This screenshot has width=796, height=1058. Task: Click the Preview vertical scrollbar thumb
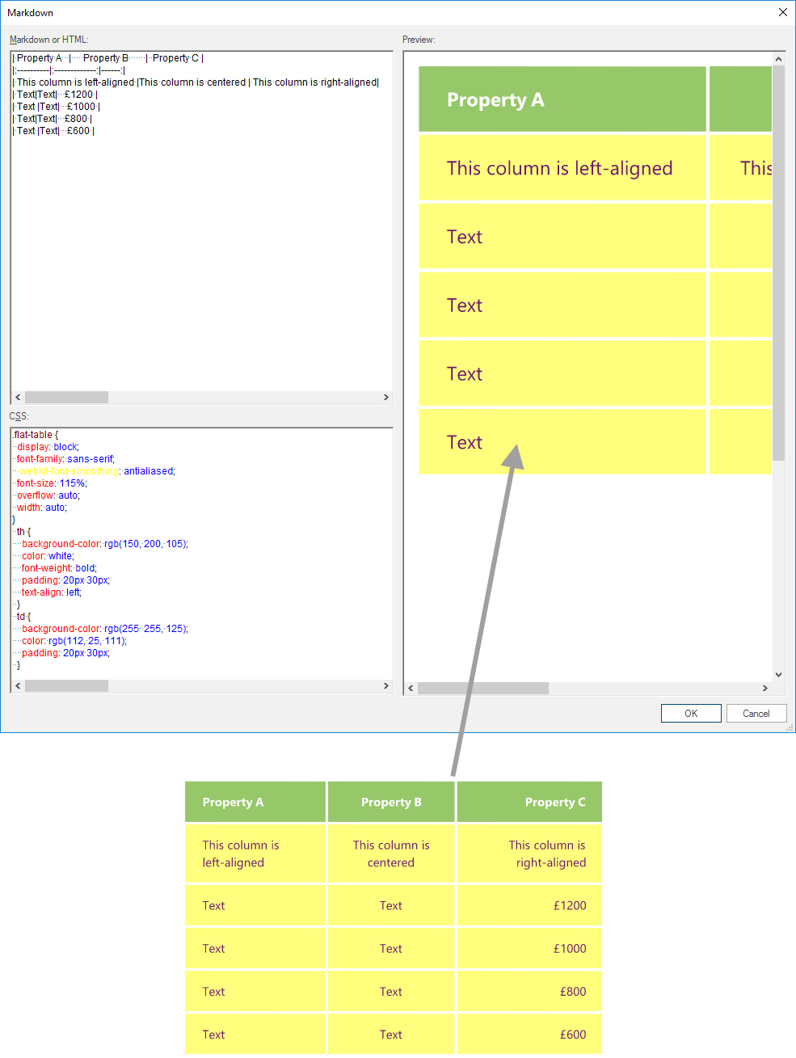coord(778,263)
